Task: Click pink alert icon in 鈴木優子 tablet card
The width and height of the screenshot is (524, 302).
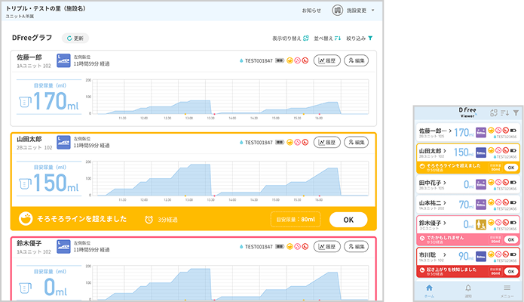Action: [297, 246]
